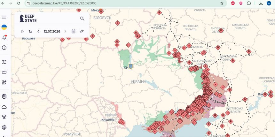
Task: Search the map with the magnifier
Action: click(82, 19)
